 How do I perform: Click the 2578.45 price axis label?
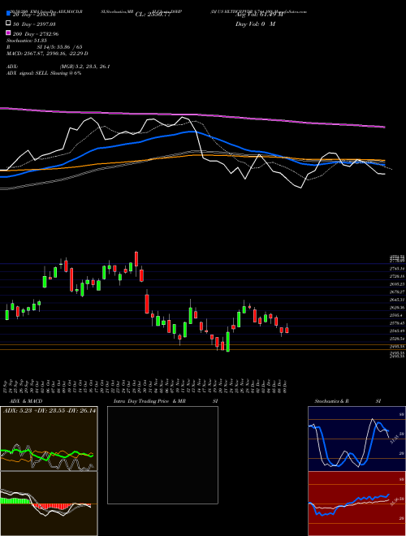tap(397, 323)
